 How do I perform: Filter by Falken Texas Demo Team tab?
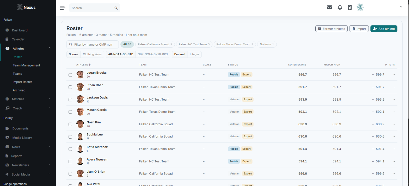click(x=234, y=45)
